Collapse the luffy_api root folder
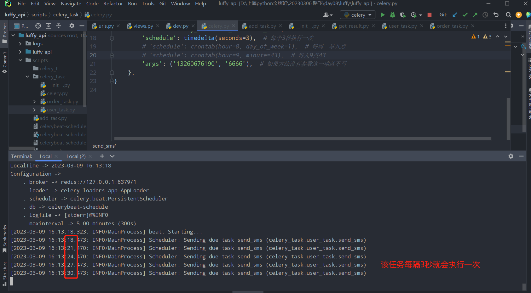 [x=13, y=35]
